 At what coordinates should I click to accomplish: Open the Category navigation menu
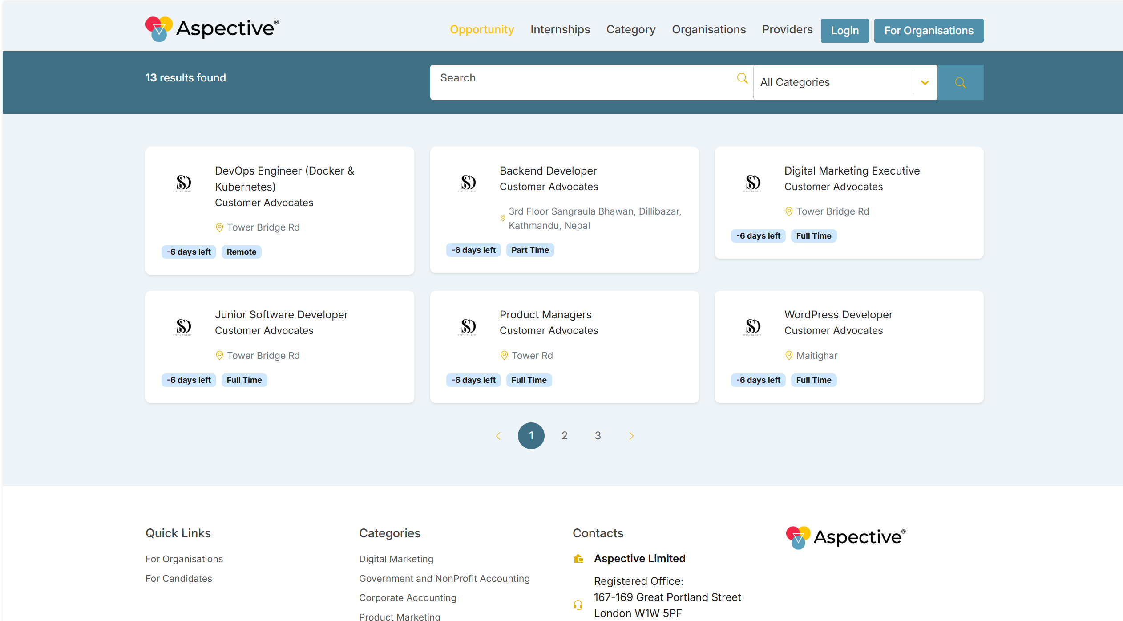(630, 29)
